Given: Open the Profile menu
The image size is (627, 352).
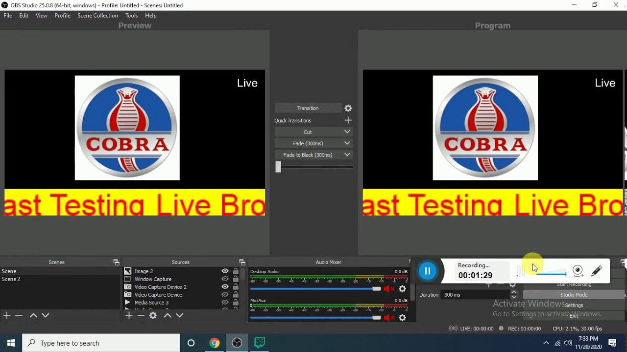Looking at the screenshot, I should (62, 16).
